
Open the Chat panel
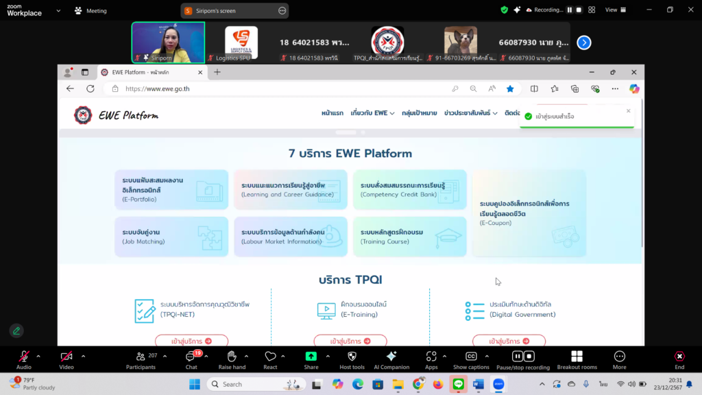coord(191,359)
